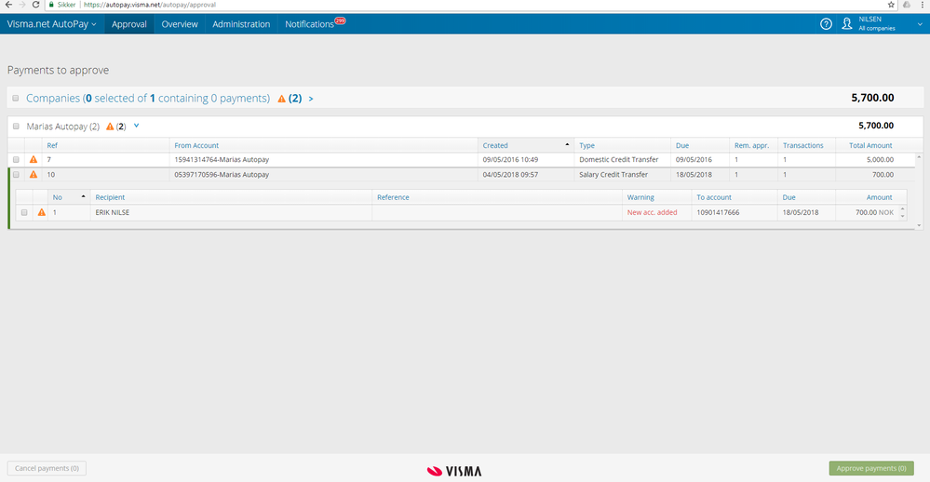Sort by From Account column header
Image resolution: width=930 pixels, height=482 pixels.
[x=196, y=145]
